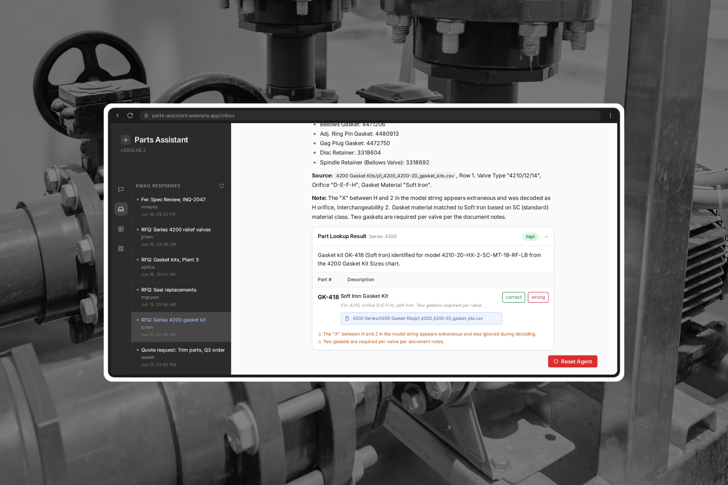Open the table view sidebar icon
This screenshot has height=485, width=728.
click(x=121, y=229)
